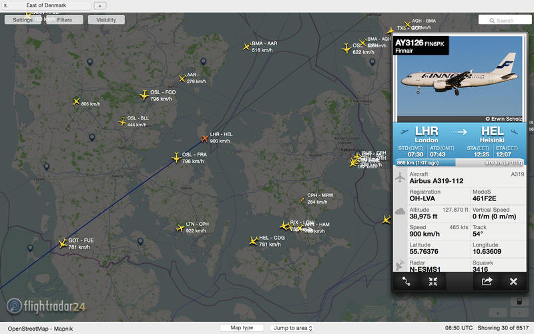Open the Jump to area dropdown
Screen dimensions: 534x334
click(292, 328)
